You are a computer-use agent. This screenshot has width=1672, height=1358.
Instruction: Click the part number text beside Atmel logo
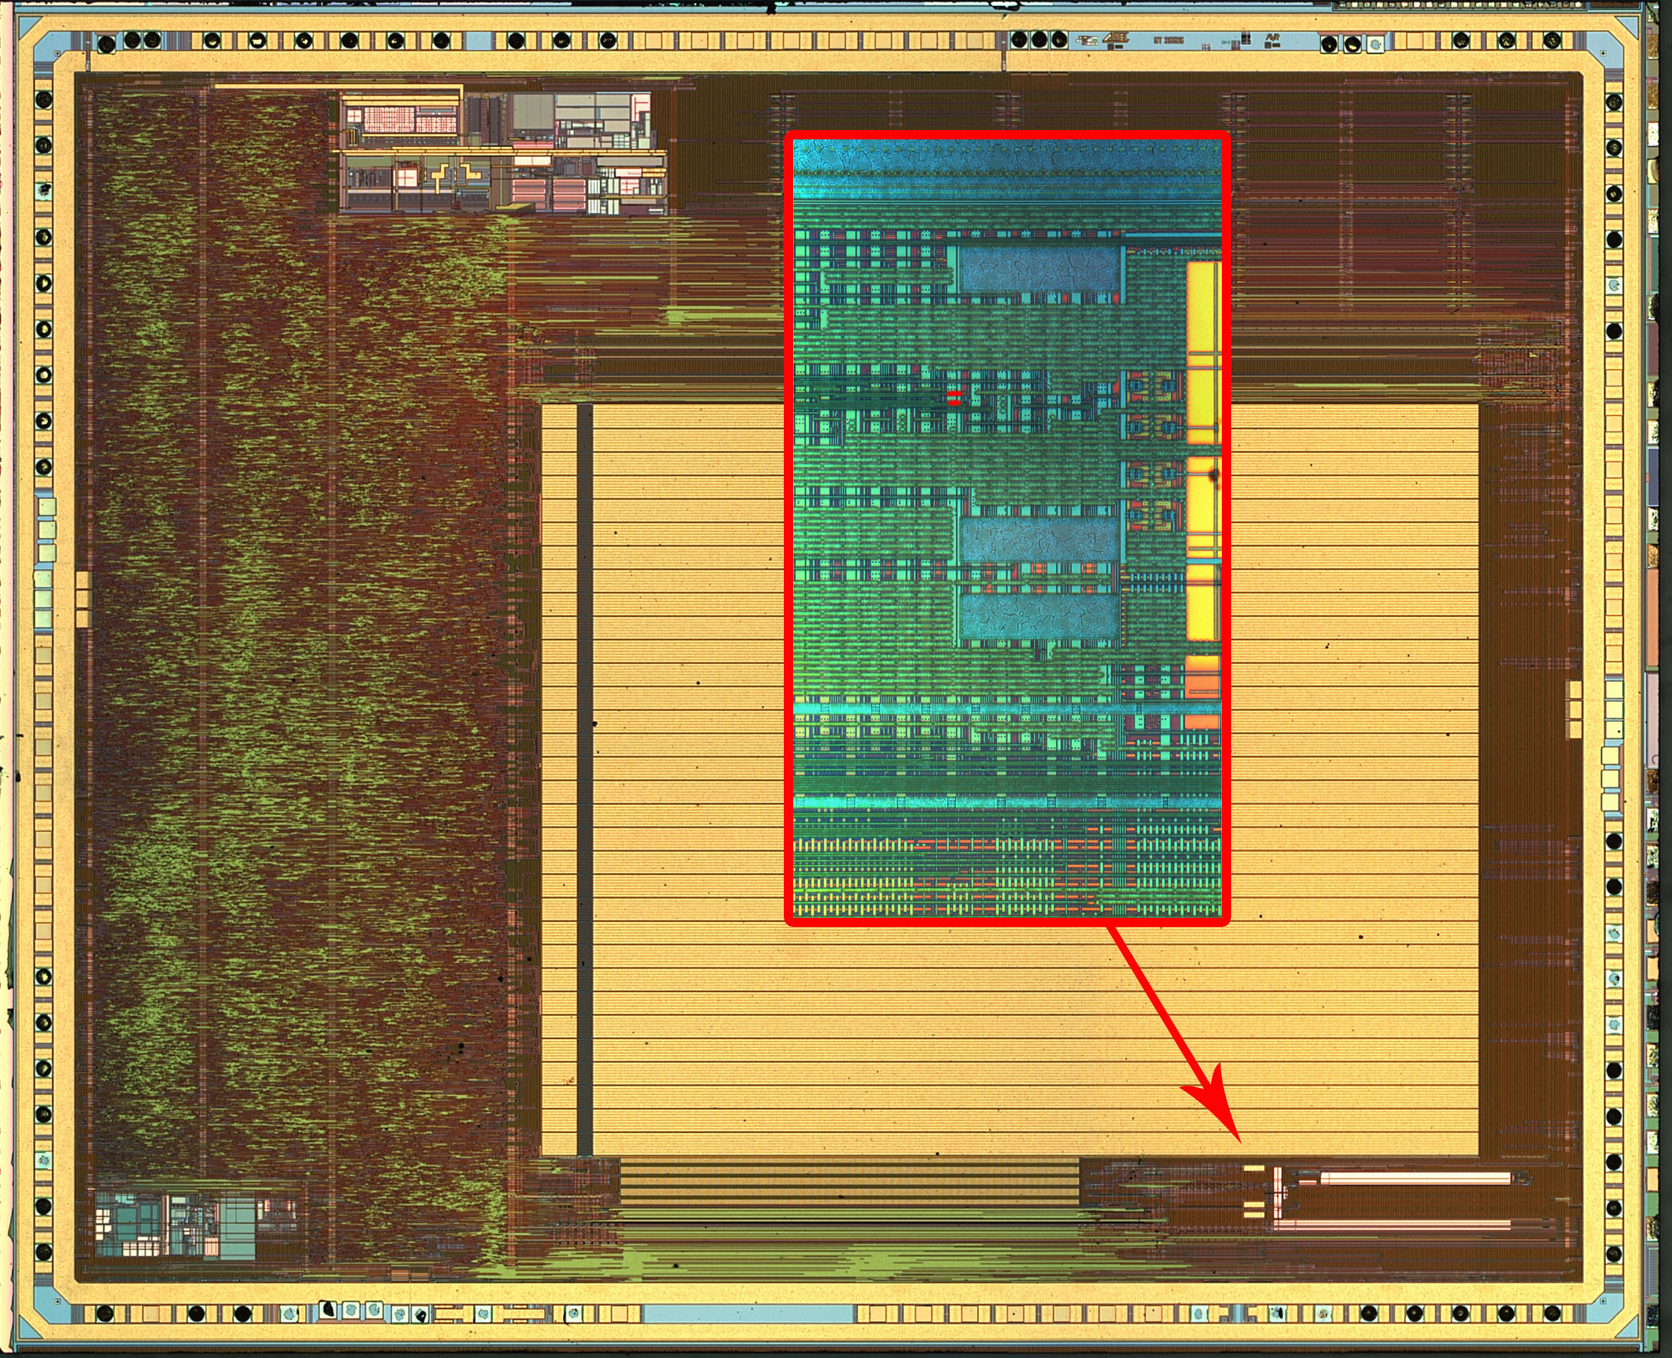pyautogui.click(x=1169, y=41)
